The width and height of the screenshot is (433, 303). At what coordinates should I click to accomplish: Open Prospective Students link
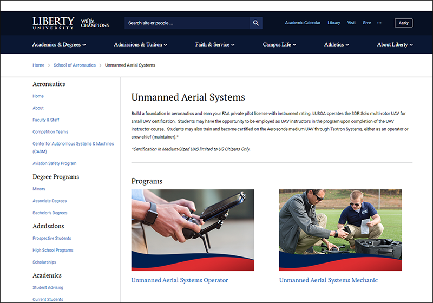(x=52, y=239)
